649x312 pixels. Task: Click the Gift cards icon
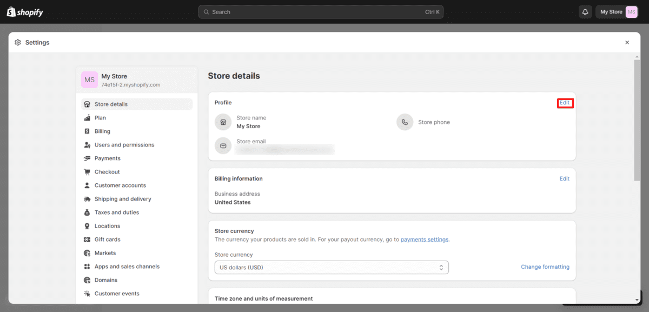(87, 239)
